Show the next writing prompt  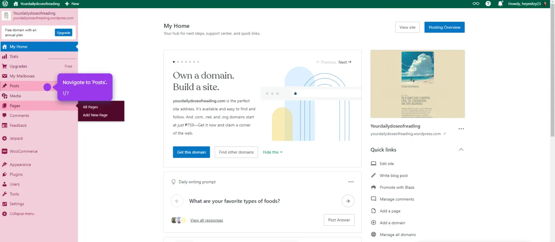348,201
